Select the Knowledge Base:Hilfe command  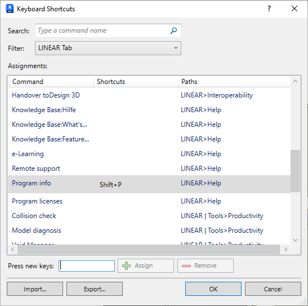tap(44, 110)
